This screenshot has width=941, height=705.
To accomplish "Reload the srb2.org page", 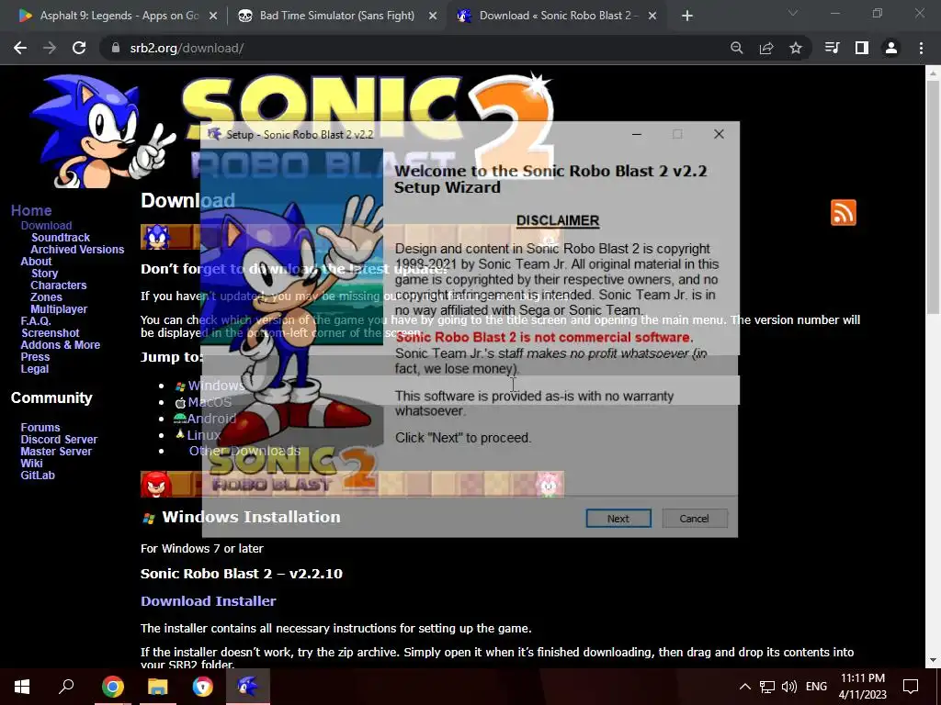I will click(x=79, y=48).
